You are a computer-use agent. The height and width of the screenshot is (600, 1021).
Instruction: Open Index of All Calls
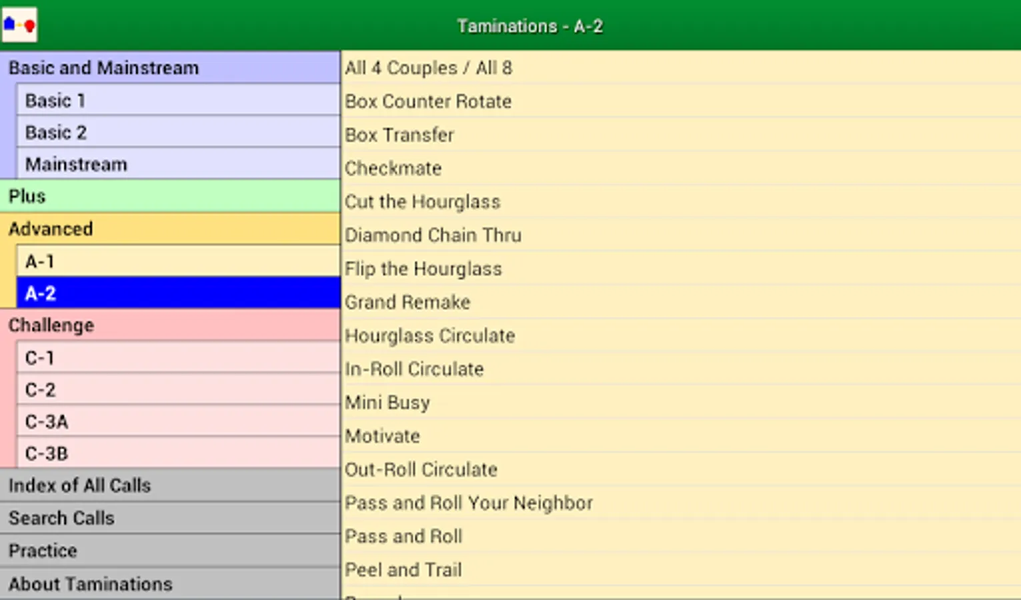coord(170,485)
